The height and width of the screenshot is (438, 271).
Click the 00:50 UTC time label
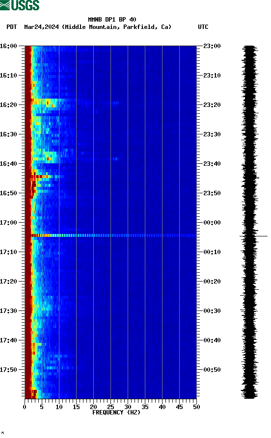coord(212,369)
